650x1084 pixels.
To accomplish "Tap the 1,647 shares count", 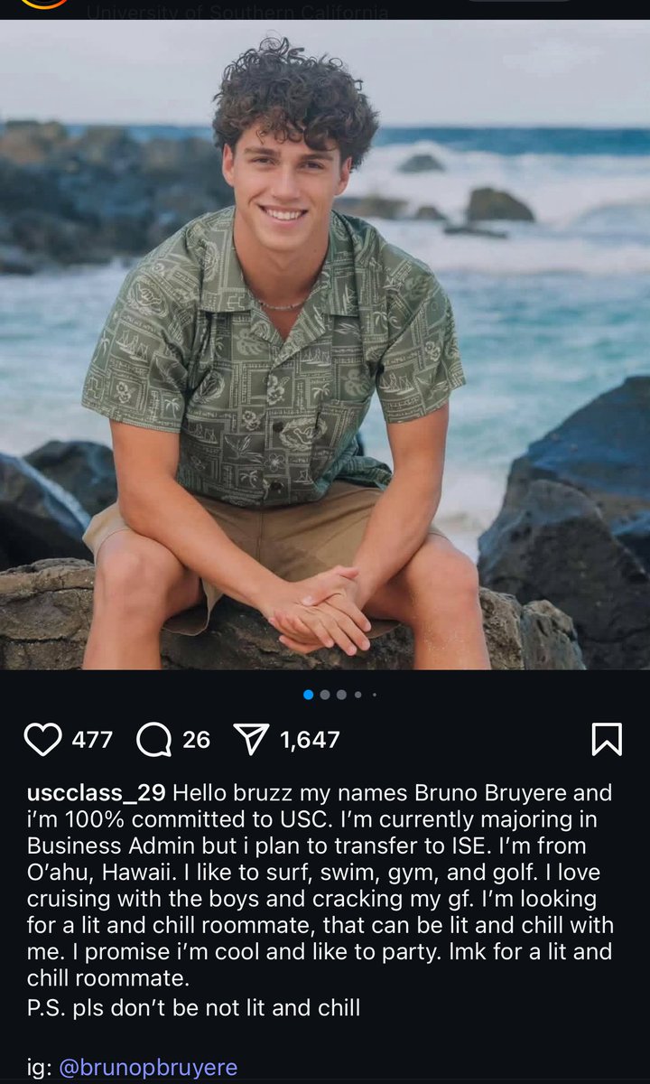I will [310, 740].
